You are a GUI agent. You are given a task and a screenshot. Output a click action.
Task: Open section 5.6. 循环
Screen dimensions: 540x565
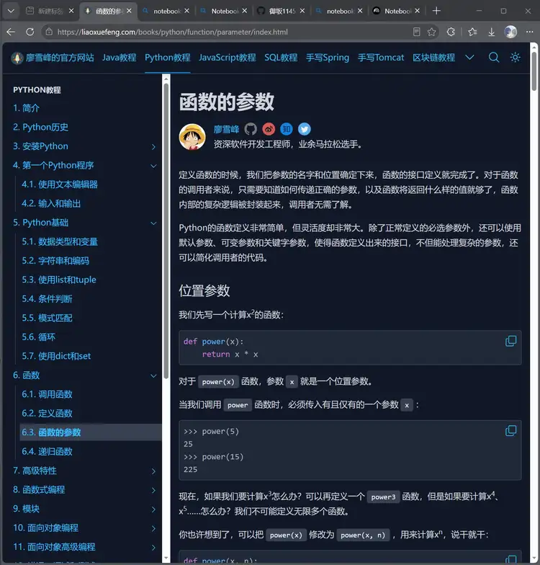[39, 337]
